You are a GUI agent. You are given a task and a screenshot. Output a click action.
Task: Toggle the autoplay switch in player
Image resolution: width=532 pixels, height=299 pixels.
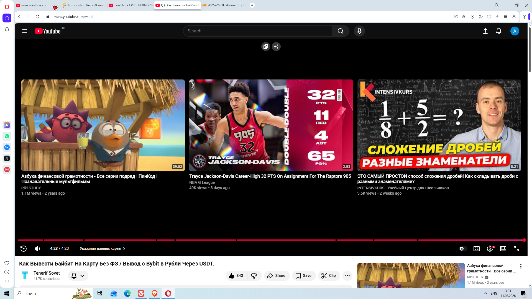[x=463, y=249]
